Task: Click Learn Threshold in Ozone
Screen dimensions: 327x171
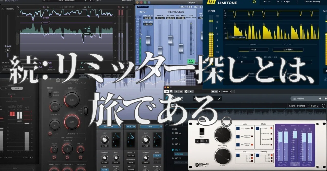Action: click(x=297, y=106)
